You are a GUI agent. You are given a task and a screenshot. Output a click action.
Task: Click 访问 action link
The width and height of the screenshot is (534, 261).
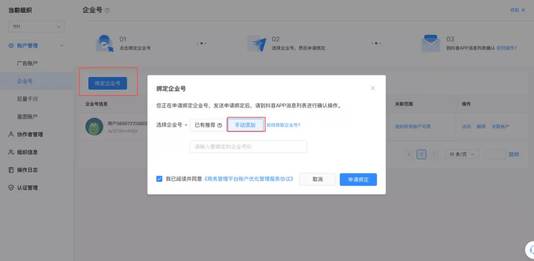click(466, 127)
